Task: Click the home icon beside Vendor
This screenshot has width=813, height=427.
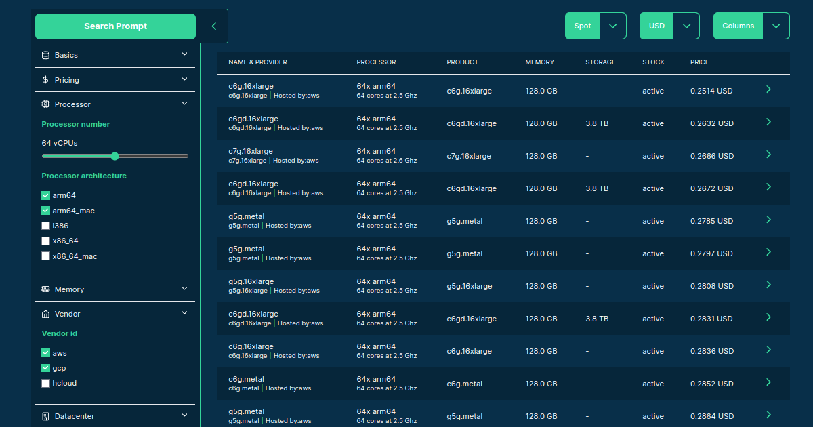Action: pos(45,314)
